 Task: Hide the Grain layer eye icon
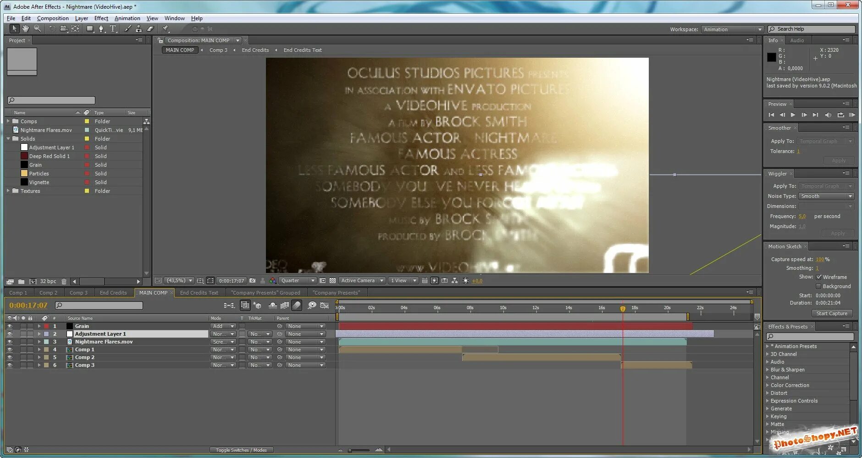point(9,326)
